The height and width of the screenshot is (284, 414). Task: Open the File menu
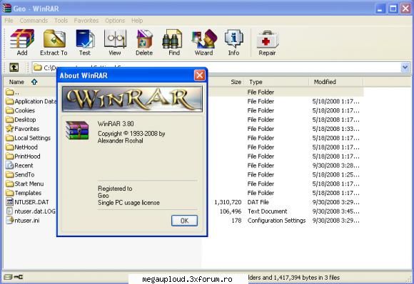[x=9, y=21]
